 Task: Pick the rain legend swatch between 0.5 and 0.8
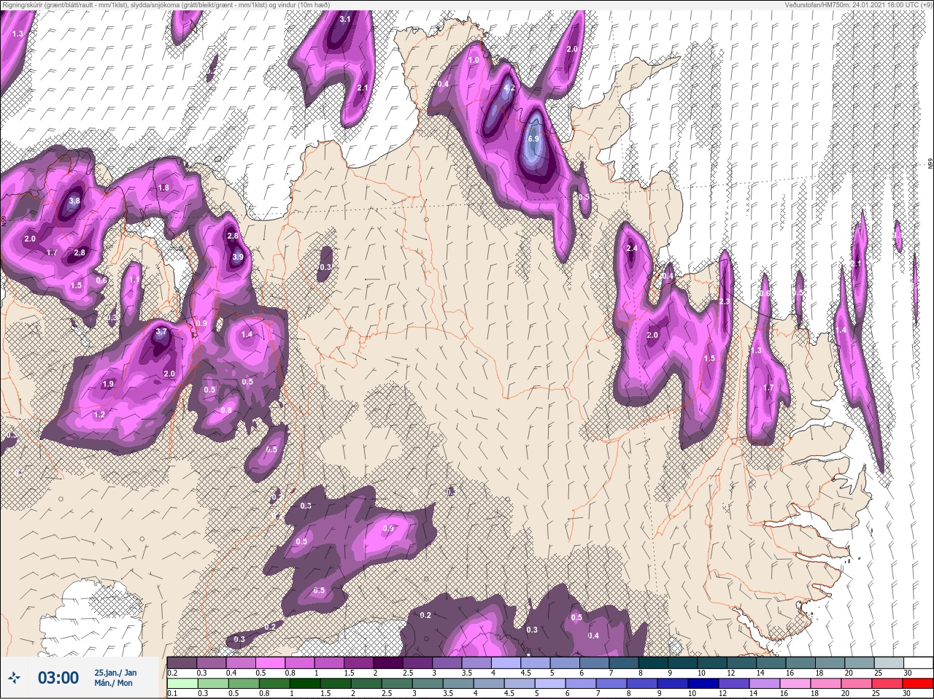244,684
